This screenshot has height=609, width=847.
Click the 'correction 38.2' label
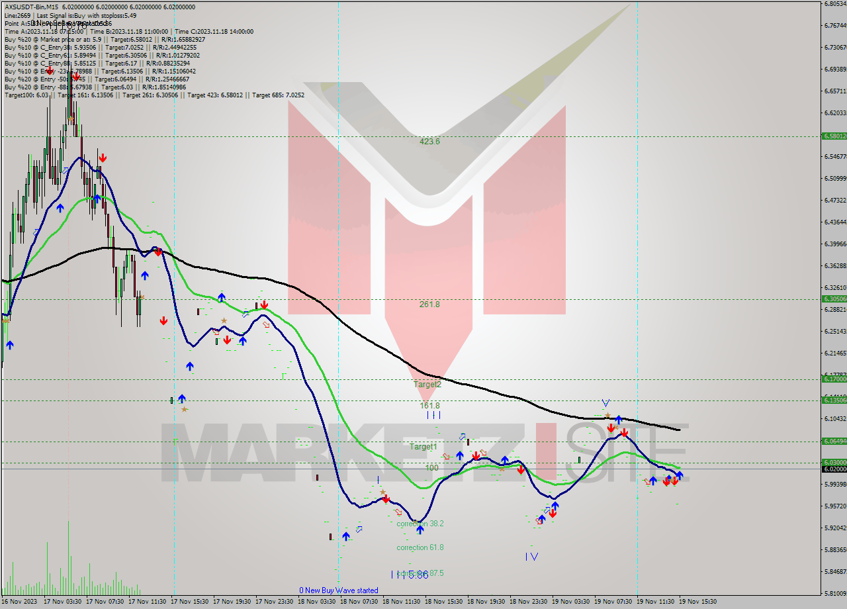[x=420, y=523]
